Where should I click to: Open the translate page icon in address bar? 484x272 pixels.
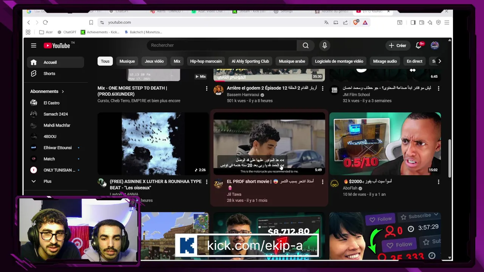[x=326, y=22]
